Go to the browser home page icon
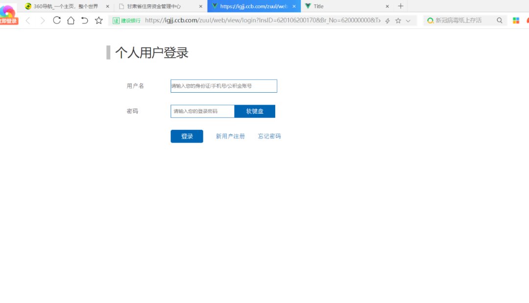Screen dimensions: 529x303 tap(71, 21)
